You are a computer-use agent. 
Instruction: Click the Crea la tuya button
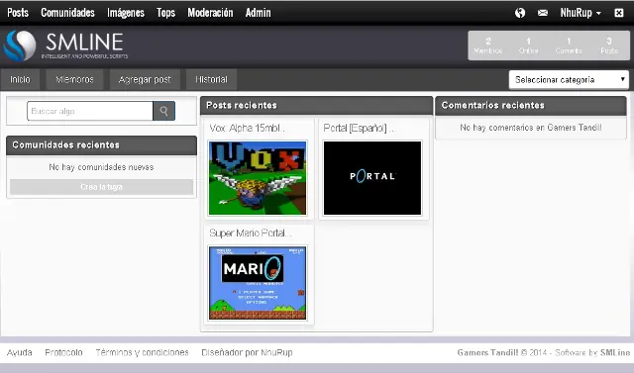(101, 187)
